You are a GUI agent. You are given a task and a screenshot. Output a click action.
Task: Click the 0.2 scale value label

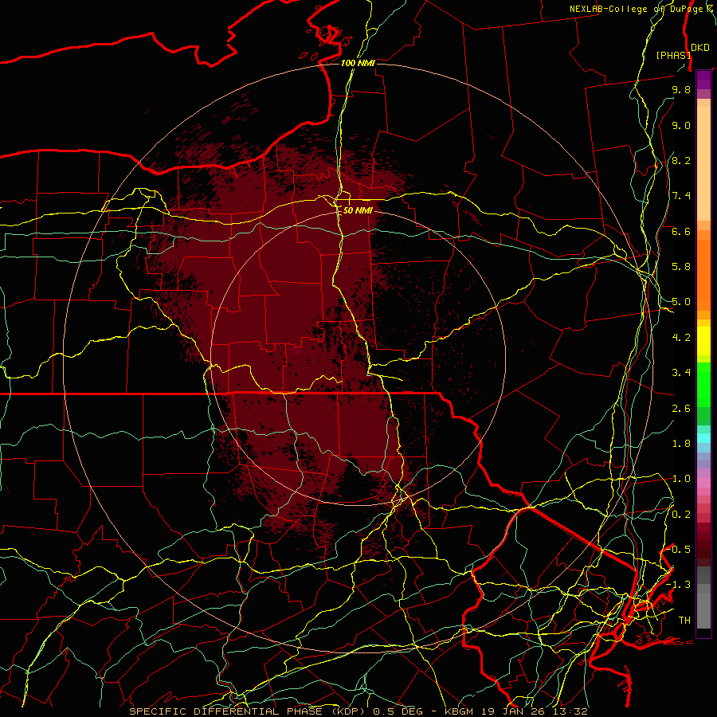pyautogui.click(x=681, y=515)
